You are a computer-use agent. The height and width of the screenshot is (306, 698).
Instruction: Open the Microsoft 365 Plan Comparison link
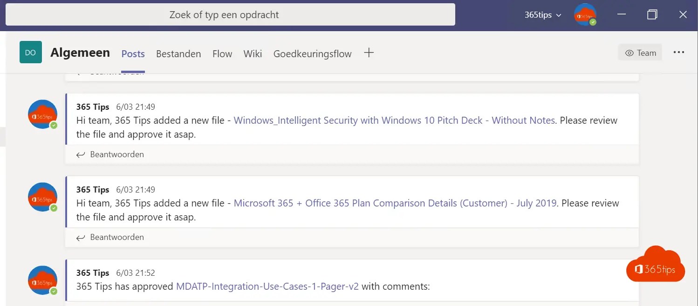tap(395, 203)
